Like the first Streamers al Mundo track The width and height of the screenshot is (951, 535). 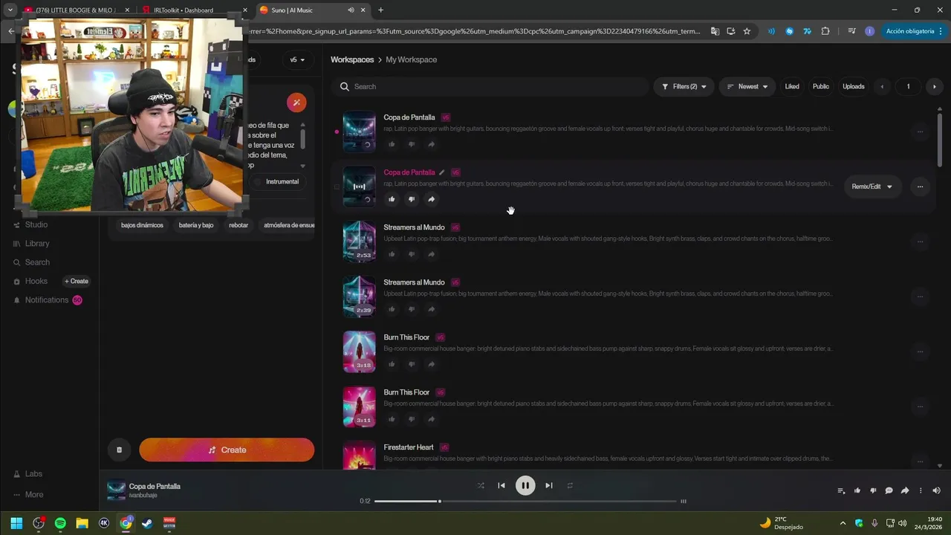pyautogui.click(x=392, y=254)
